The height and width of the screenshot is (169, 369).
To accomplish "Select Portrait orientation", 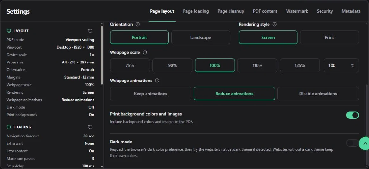I will tap(139, 37).
